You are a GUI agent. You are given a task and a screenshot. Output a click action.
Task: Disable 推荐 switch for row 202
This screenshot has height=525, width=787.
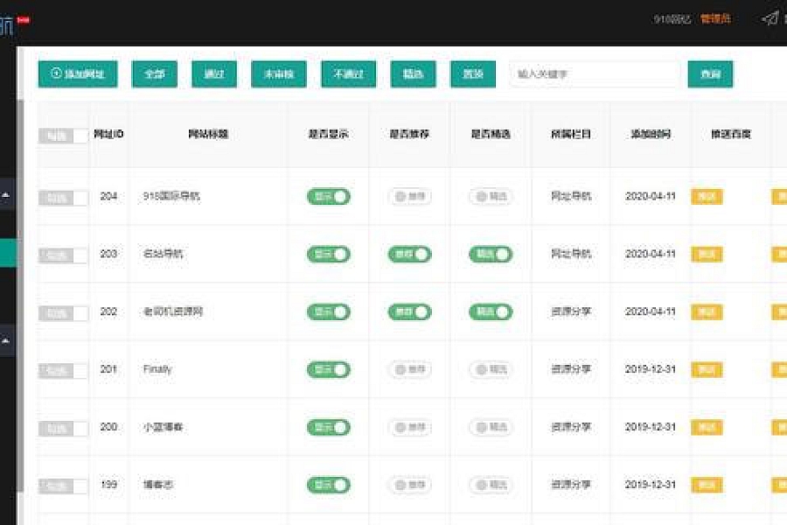[409, 312]
